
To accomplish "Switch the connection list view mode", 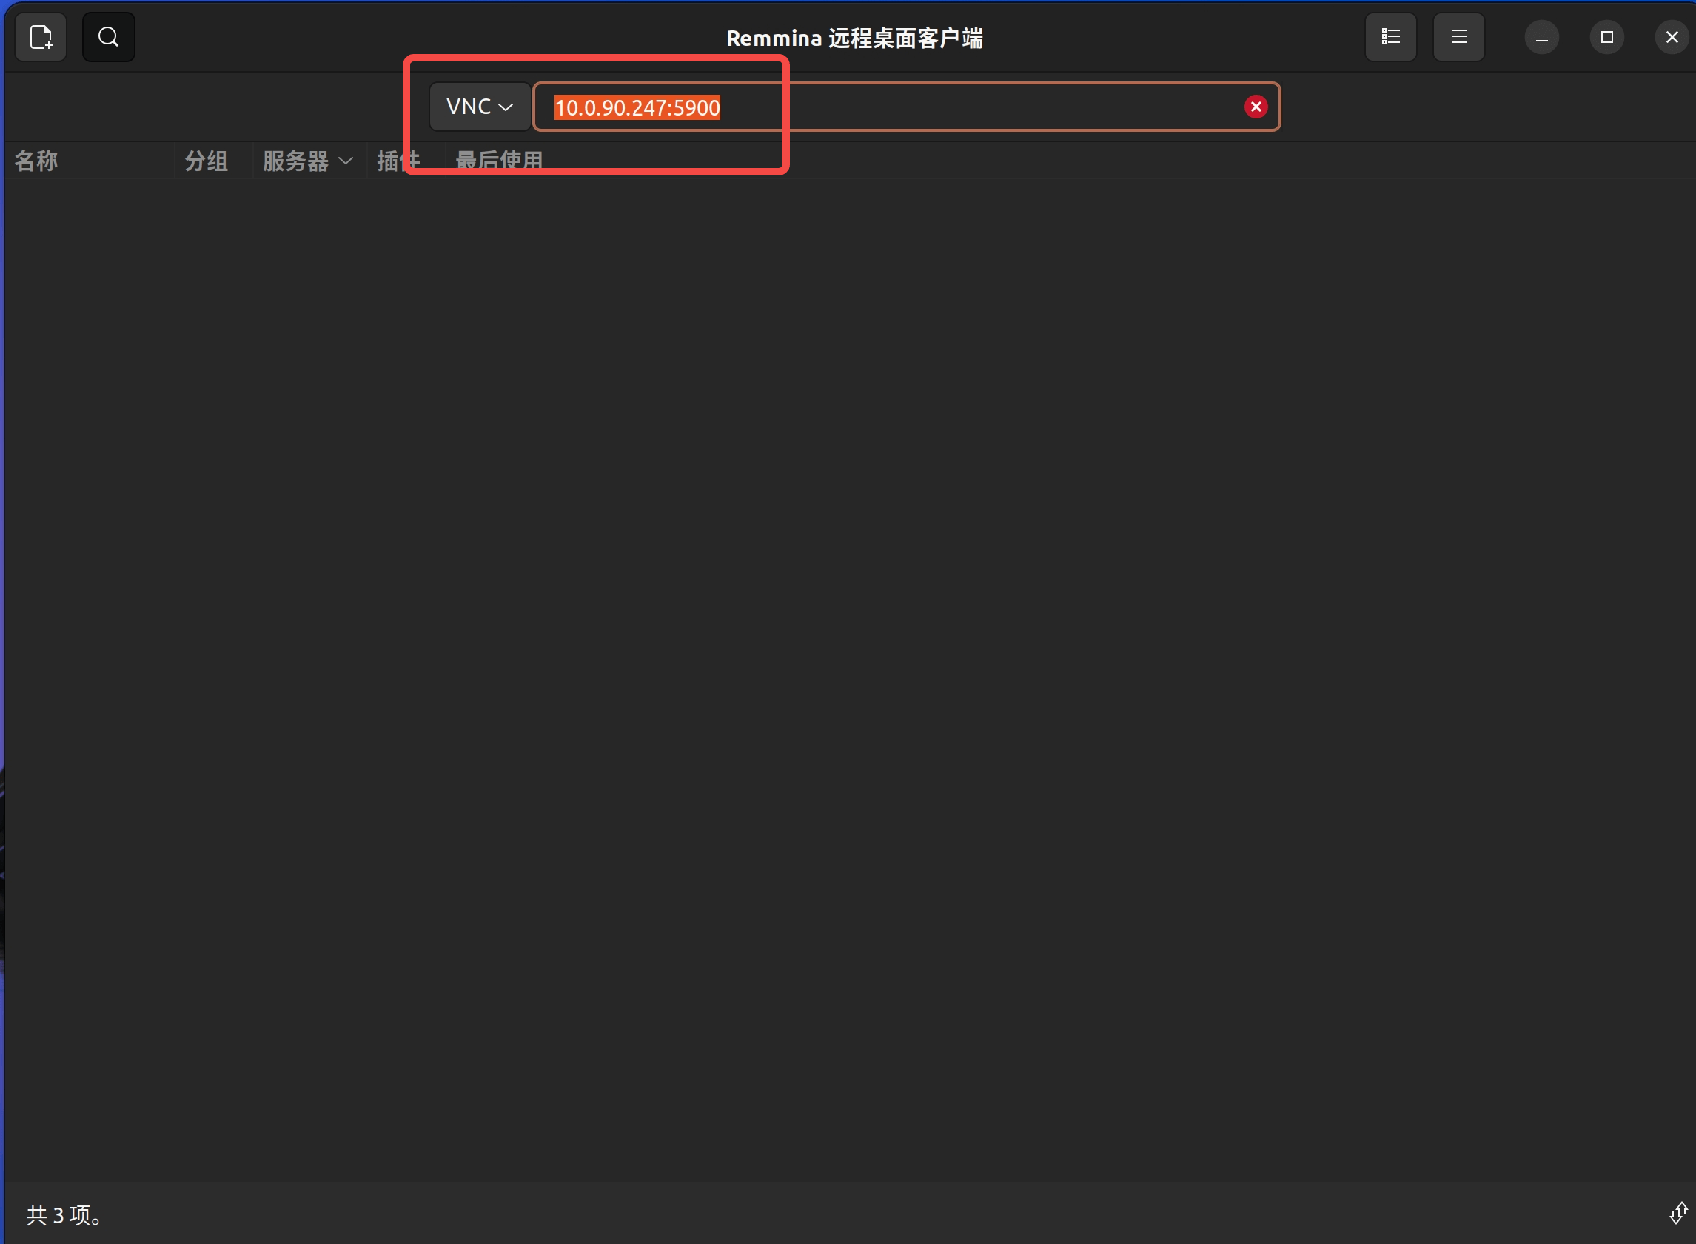I will pos(1390,36).
